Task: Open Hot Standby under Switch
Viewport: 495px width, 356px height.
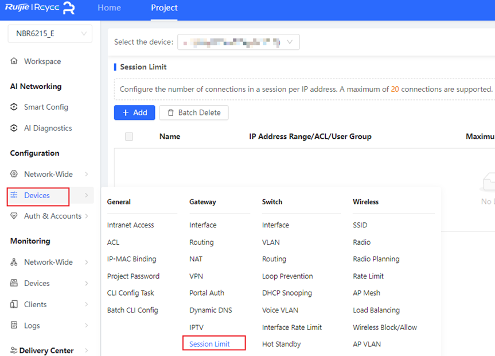Action: coord(281,344)
